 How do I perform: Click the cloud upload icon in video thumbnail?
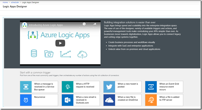(82, 54)
